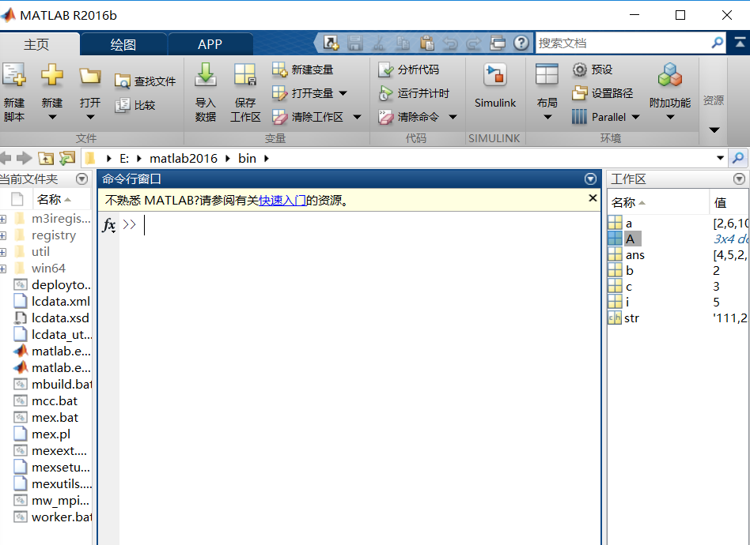Switch to the 绘图 ribbon tab
750x545 pixels.
(123, 44)
